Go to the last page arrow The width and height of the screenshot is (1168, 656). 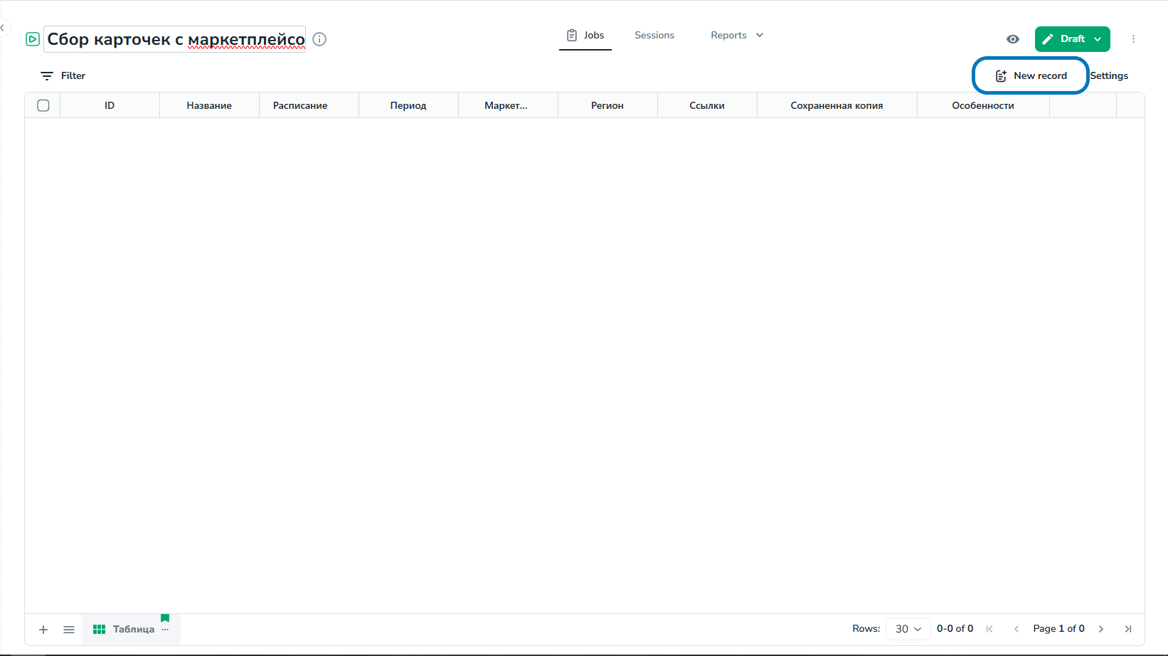coord(1127,629)
